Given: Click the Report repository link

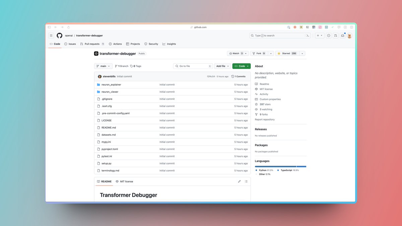Looking at the screenshot, I should 265,120.
